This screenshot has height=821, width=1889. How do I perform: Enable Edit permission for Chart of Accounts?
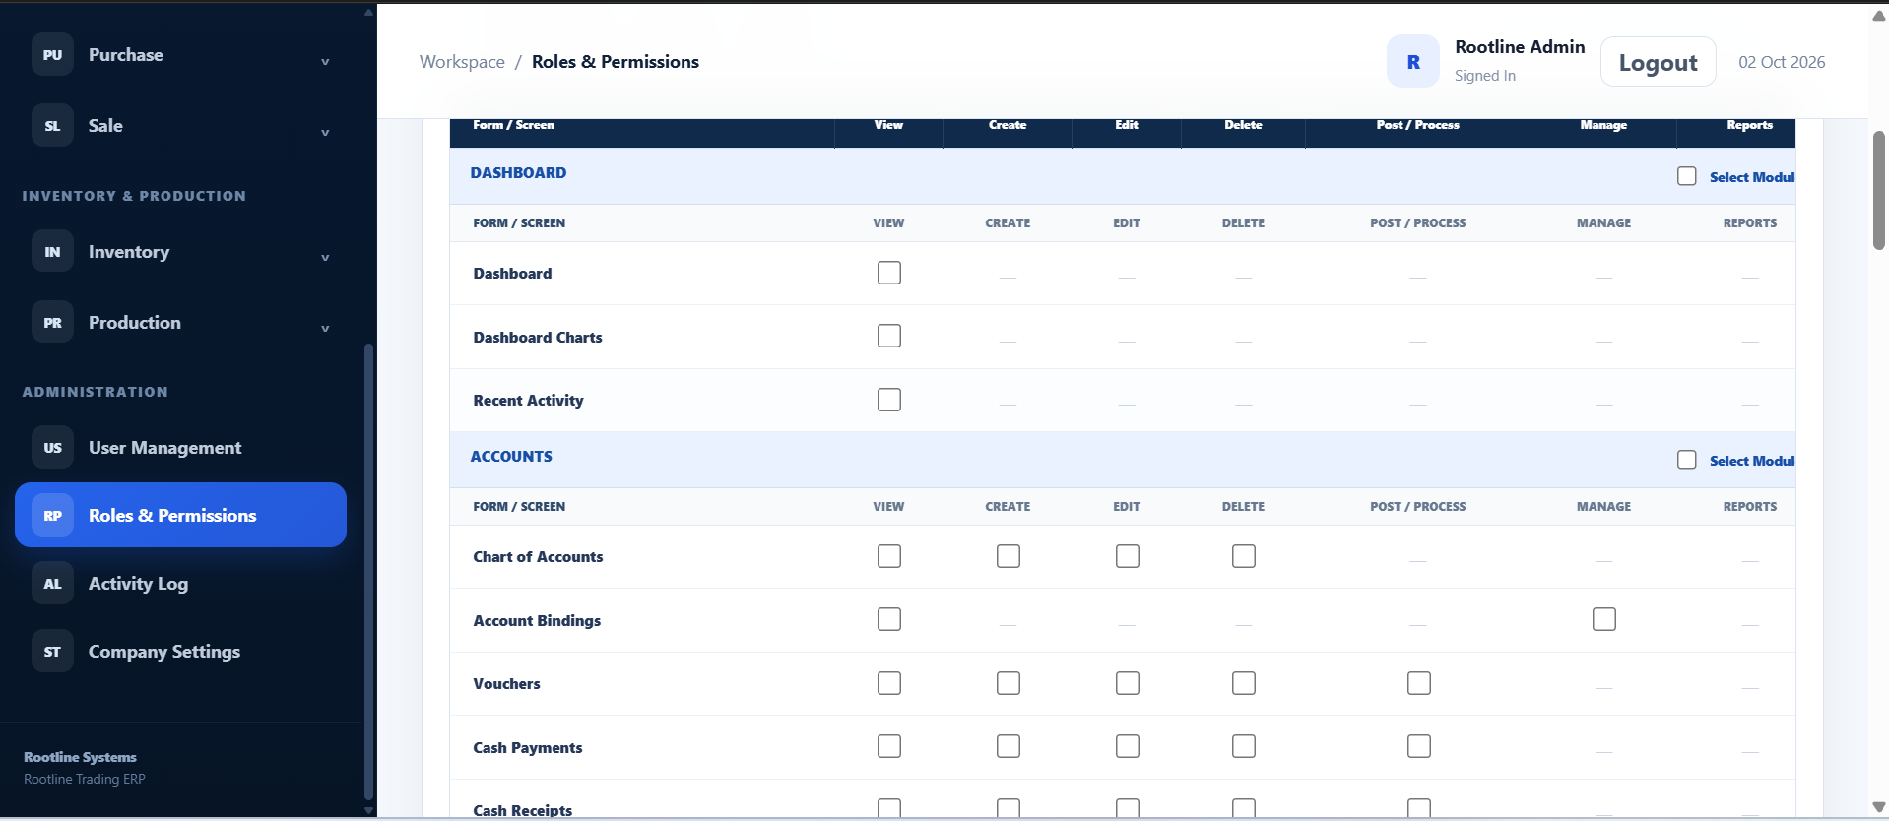click(x=1128, y=556)
